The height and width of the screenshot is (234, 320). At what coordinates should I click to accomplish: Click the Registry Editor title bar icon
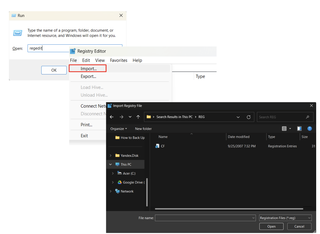72,51
